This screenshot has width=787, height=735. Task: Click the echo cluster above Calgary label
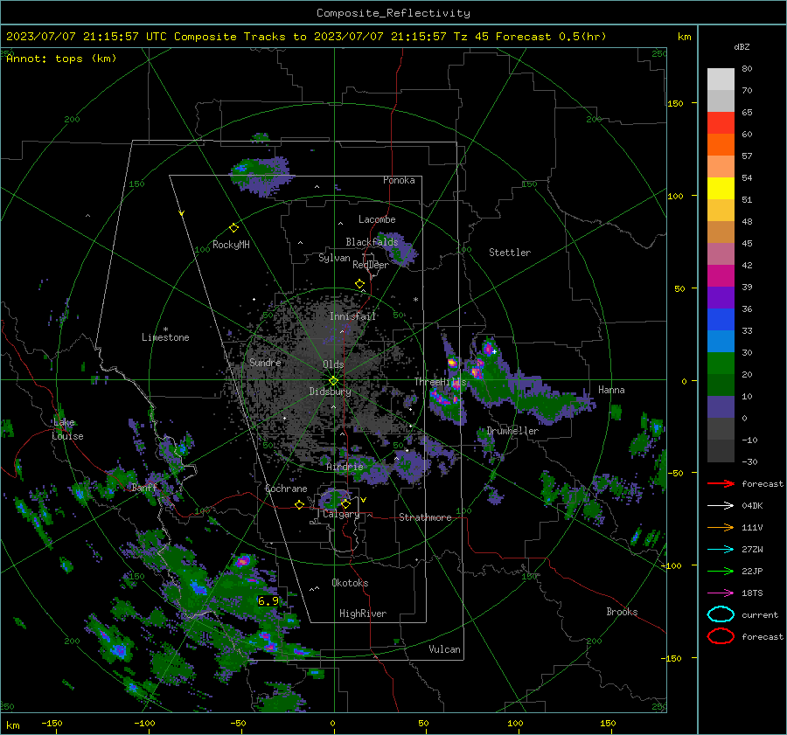[x=335, y=499]
